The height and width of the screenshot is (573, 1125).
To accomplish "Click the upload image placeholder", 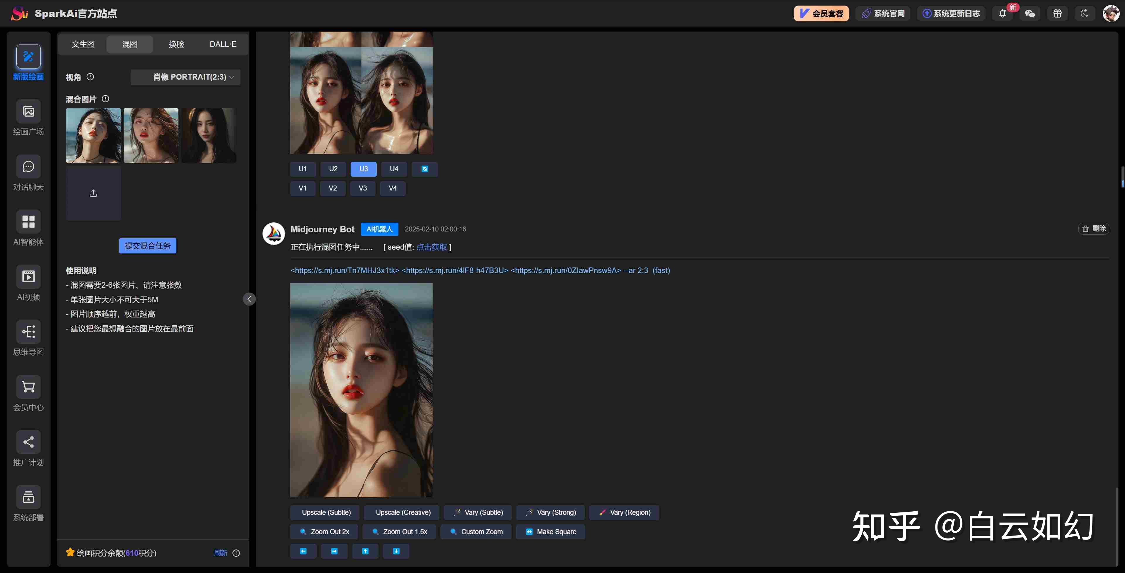I will coord(93,193).
